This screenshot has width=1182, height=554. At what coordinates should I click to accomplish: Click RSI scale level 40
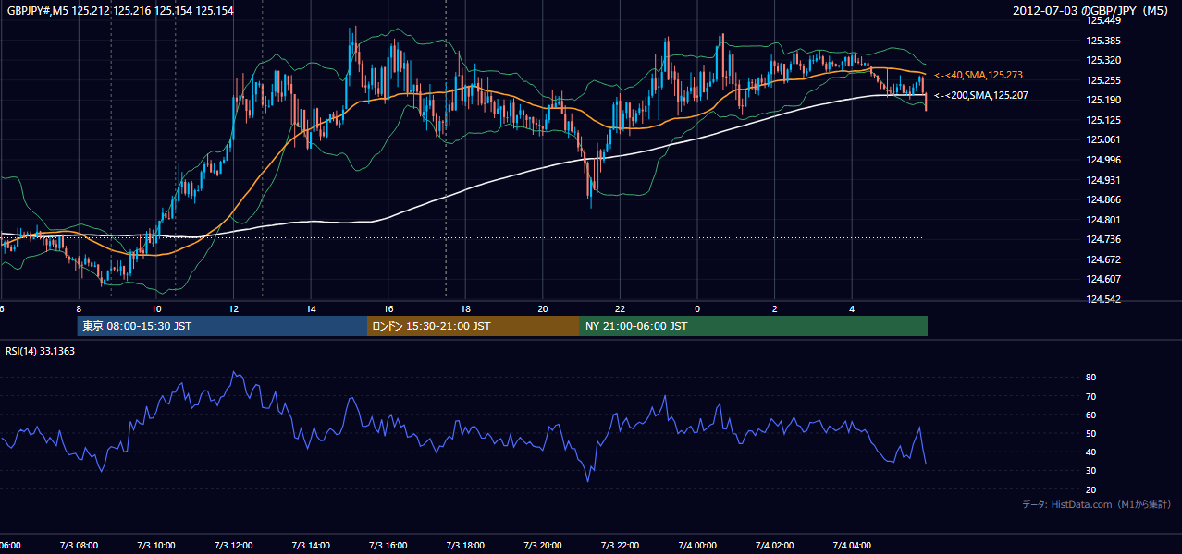[1091, 452]
